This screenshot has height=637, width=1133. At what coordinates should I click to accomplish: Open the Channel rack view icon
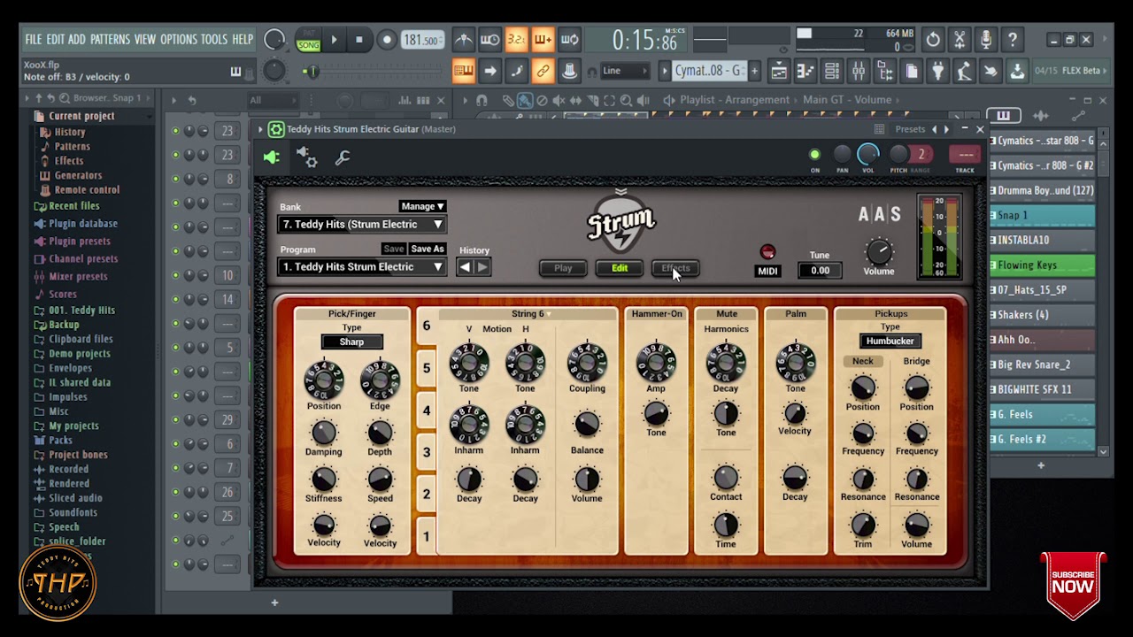pos(832,71)
